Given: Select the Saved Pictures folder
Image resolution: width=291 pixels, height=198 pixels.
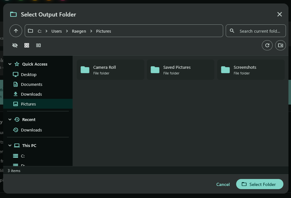Looking at the screenshot, I should point(180,70).
